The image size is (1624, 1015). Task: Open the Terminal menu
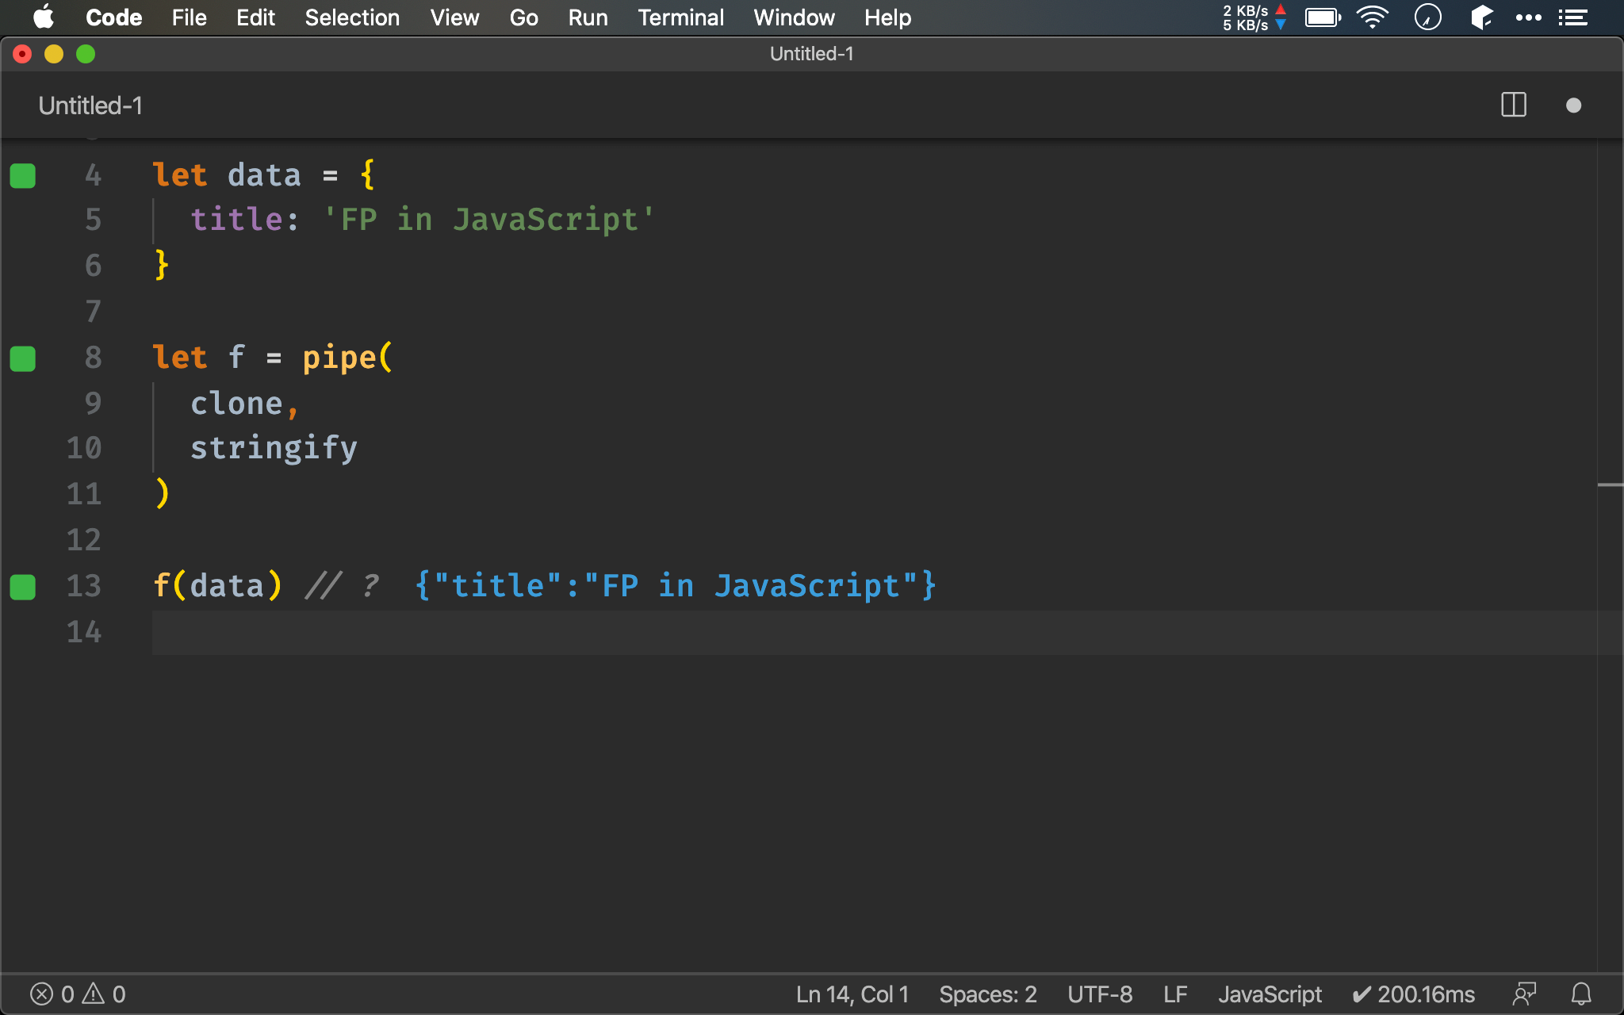point(680,17)
